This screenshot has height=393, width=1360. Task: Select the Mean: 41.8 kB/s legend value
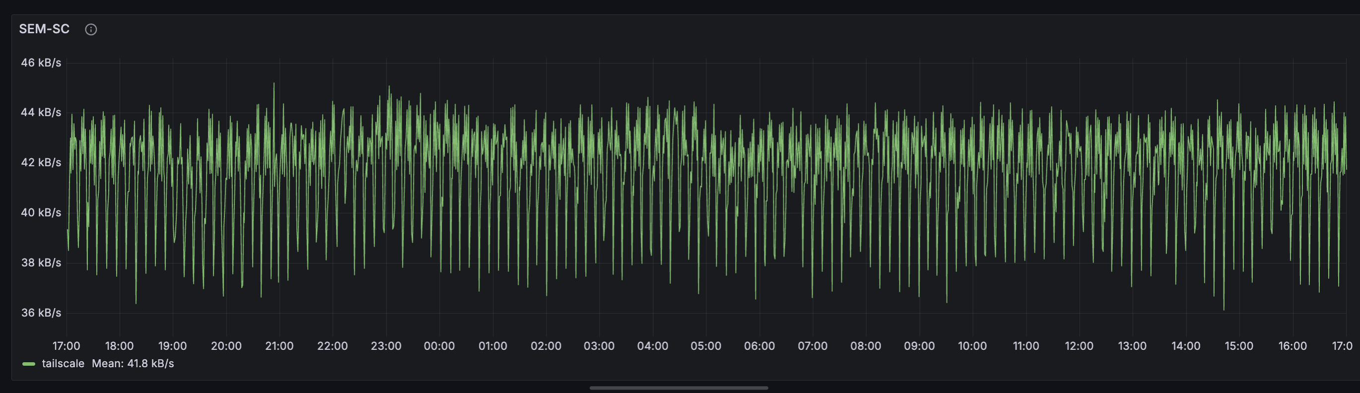[133, 363]
